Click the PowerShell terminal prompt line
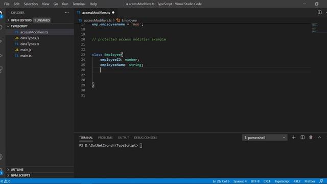 [111, 145]
